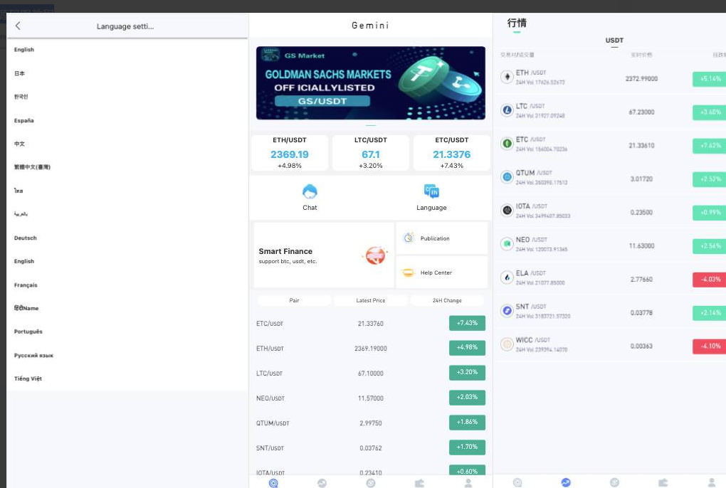Click the NEO coin icon in market list
The height and width of the screenshot is (488, 726).
pyautogui.click(x=507, y=244)
